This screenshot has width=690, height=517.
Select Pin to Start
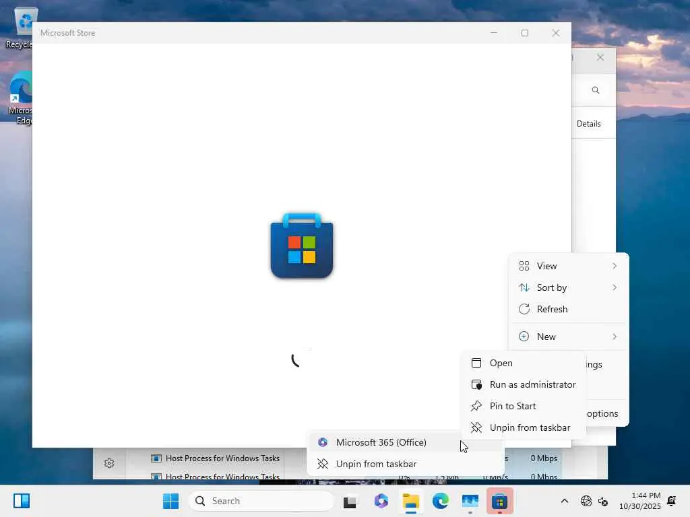(523, 406)
